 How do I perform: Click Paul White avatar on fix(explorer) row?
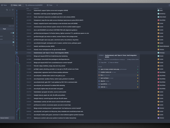pyautogui.click(x=158, y=20)
